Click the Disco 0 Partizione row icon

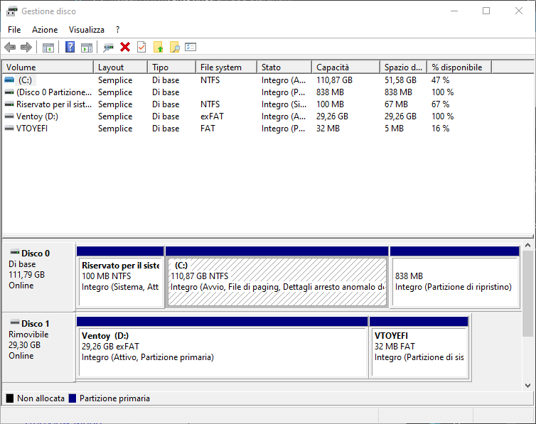(9, 92)
